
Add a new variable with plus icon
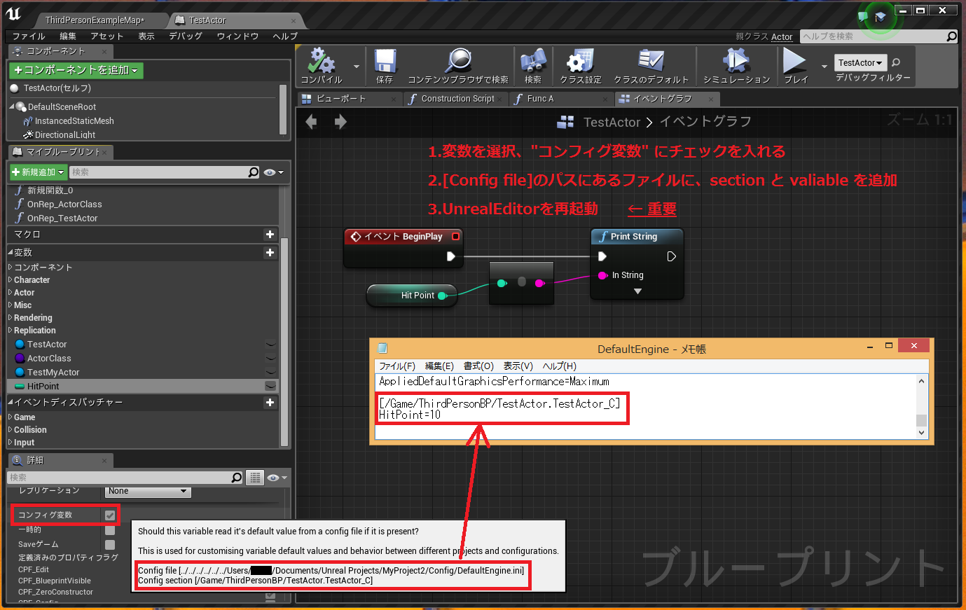pos(270,252)
